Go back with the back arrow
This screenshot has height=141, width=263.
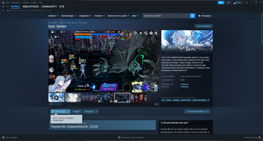[3, 6]
